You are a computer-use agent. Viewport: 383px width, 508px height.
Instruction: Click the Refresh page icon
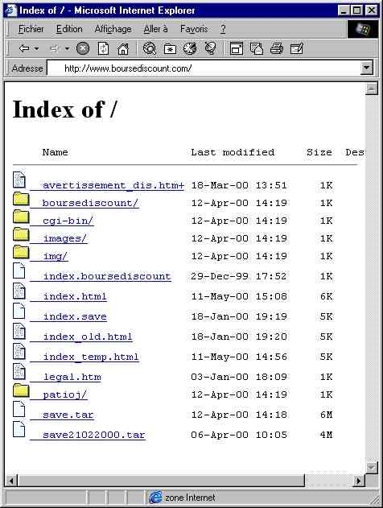[x=103, y=48]
